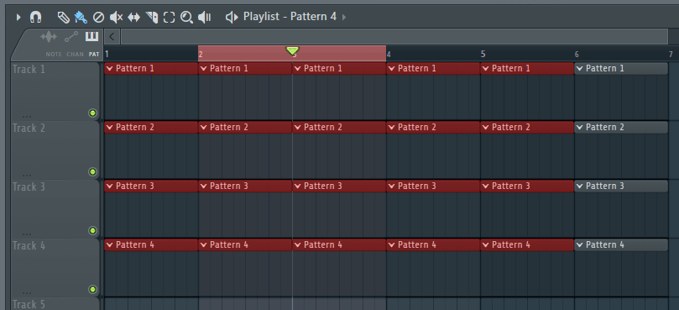Select the Mute tool
Screen dimensions: 679x310
coord(116,18)
